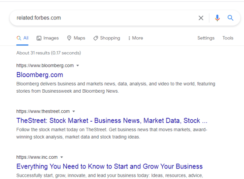Click the https://www.inc.com URL text

(37, 157)
